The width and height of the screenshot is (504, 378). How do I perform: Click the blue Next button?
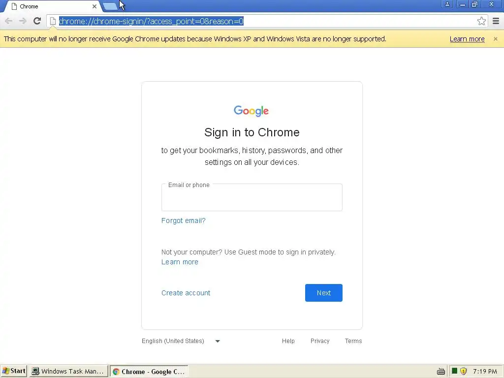tap(324, 293)
